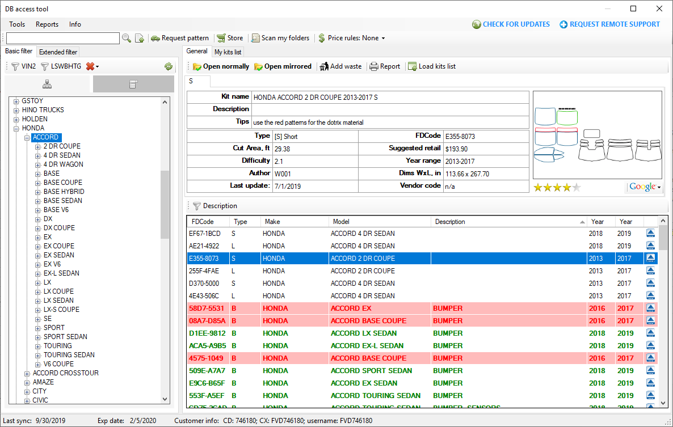Screen dimensions: 673x427
Task: Click Open mirrored button
Action: [x=283, y=66]
